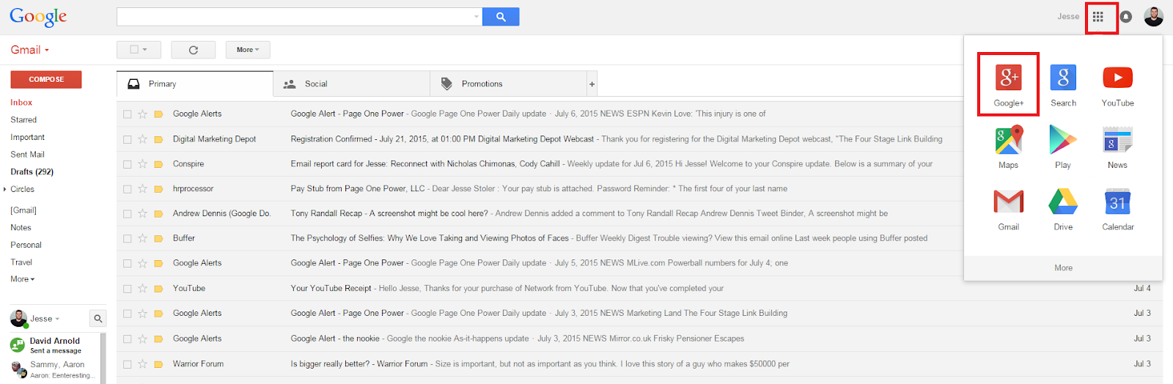The height and width of the screenshot is (384, 1173).
Task: Click the Google logo
Action: 38,17
